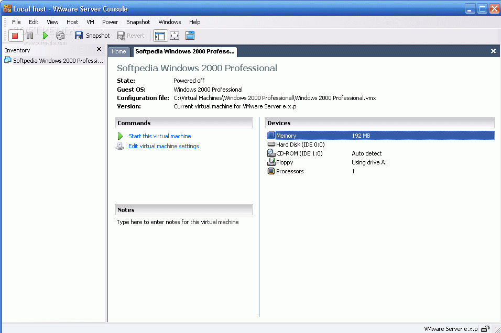Toggle the quick switch mode icon
The width and height of the screenshot is (501, 333).
pyautogui.click(x=190, y=36)
